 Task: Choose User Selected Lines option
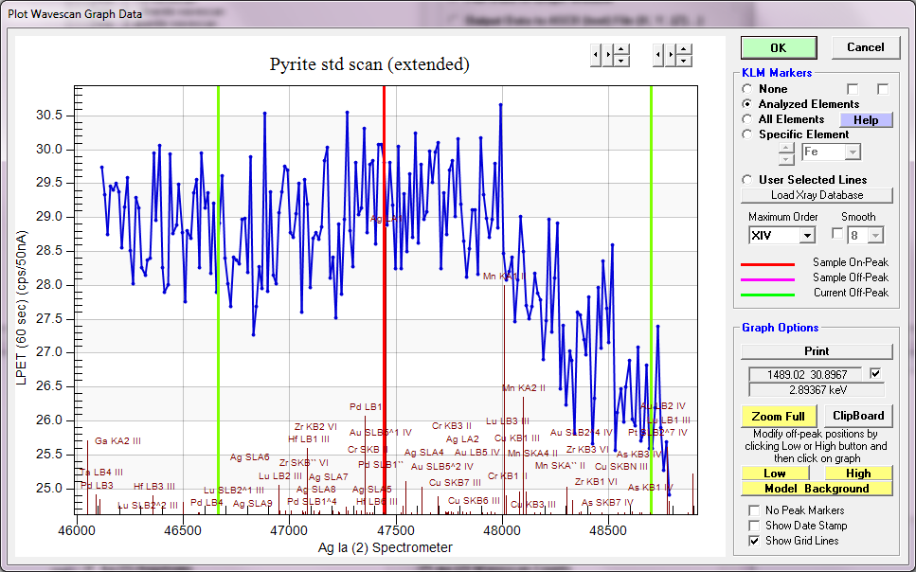[x=747, y=179]
